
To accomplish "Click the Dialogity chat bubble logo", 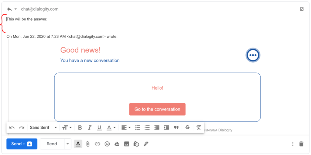I will coord(253,55).
